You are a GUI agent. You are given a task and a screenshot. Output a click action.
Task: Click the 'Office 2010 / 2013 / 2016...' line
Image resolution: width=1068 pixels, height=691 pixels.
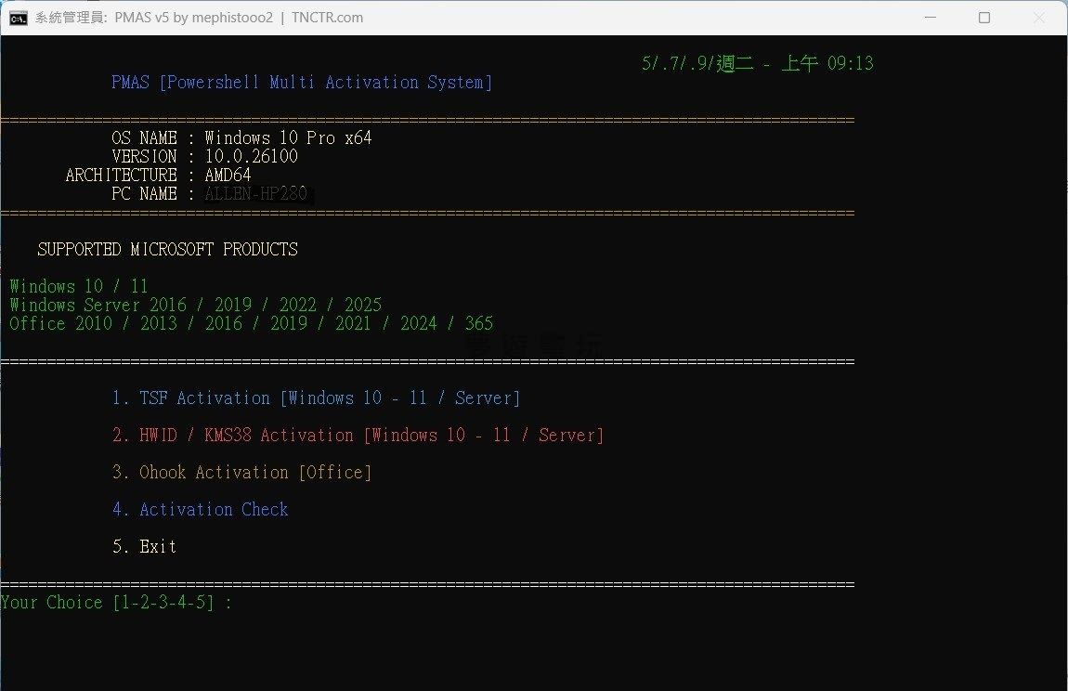[x=251, y=323]
